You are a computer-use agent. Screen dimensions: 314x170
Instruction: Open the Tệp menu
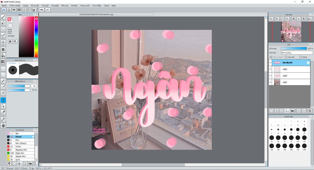pos(4,6)
